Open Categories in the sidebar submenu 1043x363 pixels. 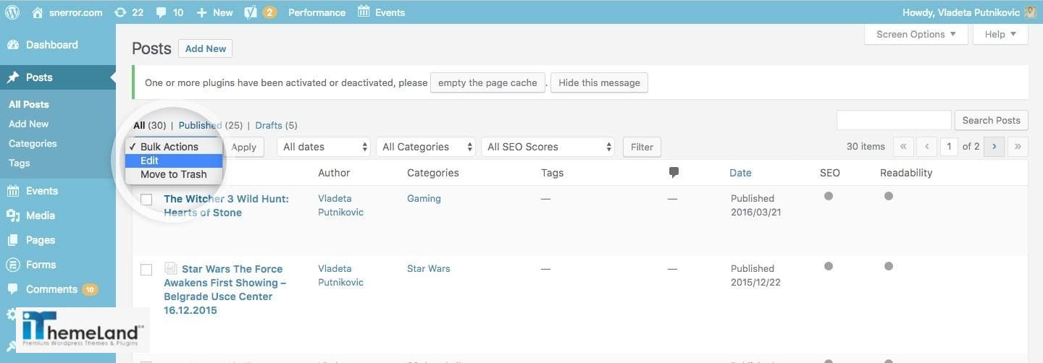coord(33,143)
